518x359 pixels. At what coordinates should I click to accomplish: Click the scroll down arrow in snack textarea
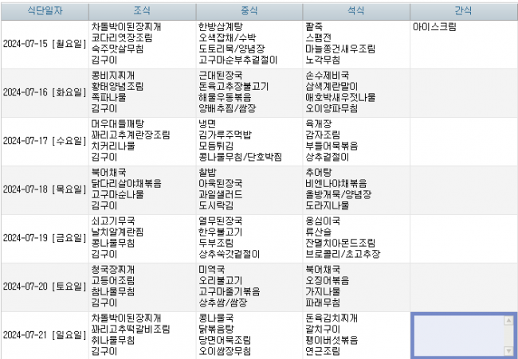[x=508, y=350]
